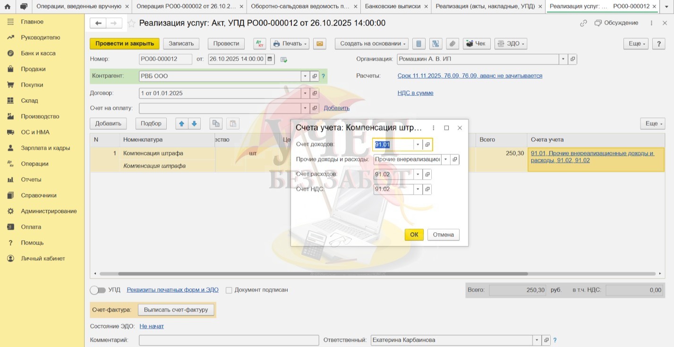
Task: Click the horizontal scrollbar of the table
Action: [x=323, y=274]
